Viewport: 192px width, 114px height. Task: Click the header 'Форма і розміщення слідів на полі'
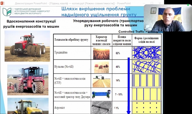point(146,40)
